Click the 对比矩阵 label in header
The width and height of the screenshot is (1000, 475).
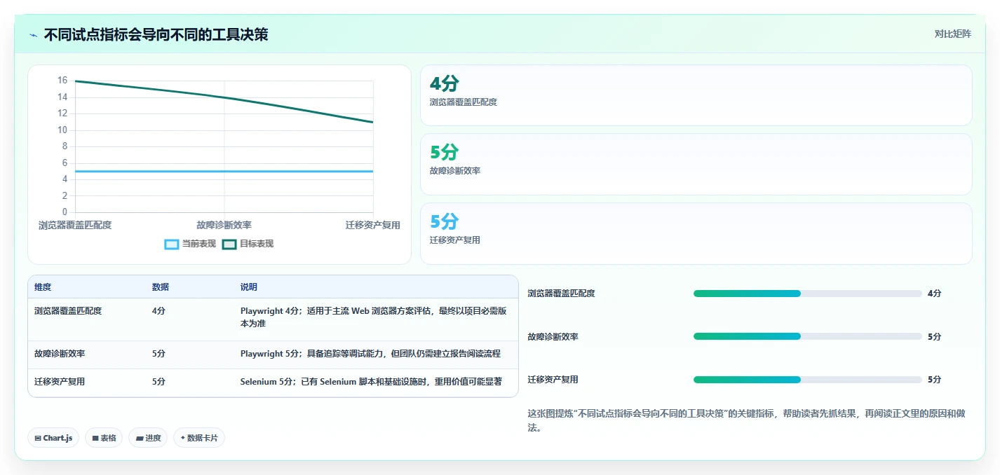click(953, 34)
